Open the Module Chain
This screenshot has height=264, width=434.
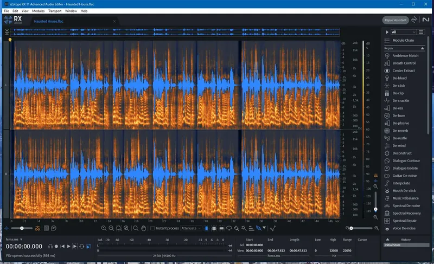coord(403,41)
